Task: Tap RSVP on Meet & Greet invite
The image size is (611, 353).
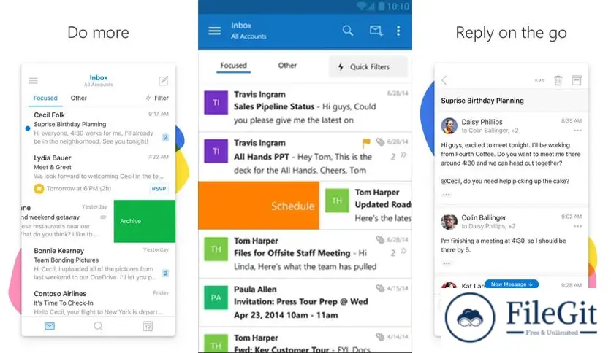Action: [x=159, y=189]
